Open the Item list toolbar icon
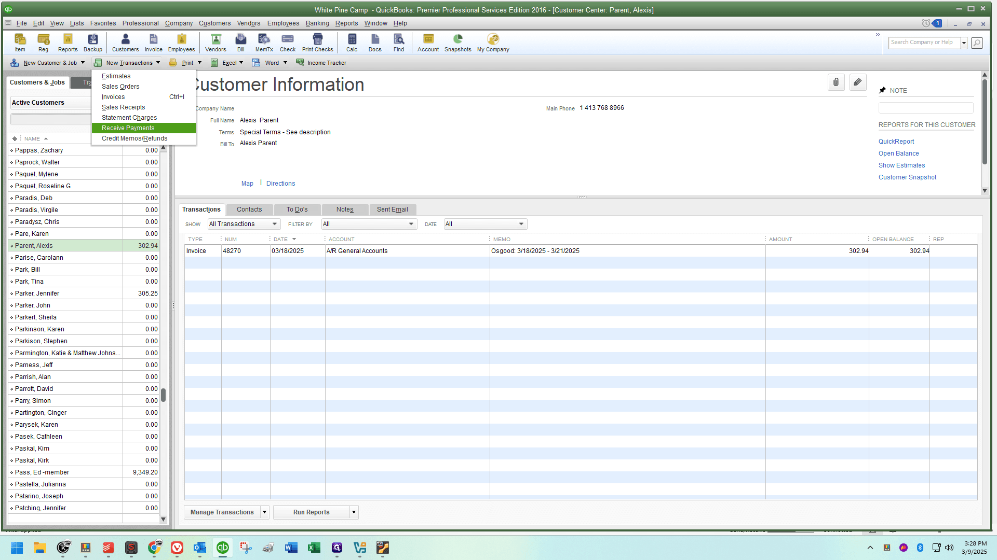Screen dimensions: 997x560 (x=20, y=43)
